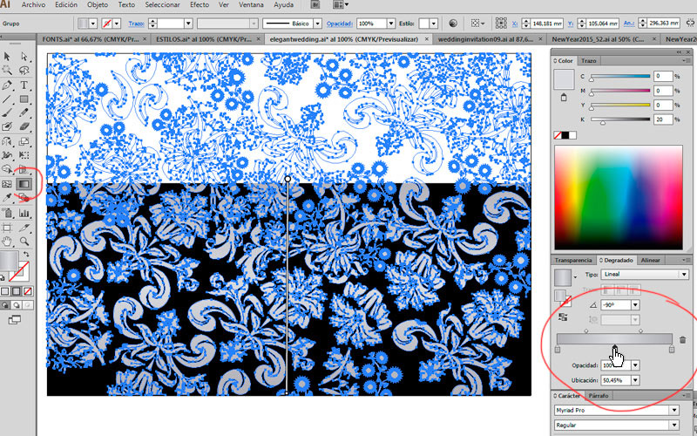The image size is (697, 436).
Task: Switch to the Trazo panel tab
Action: [589, 60]
